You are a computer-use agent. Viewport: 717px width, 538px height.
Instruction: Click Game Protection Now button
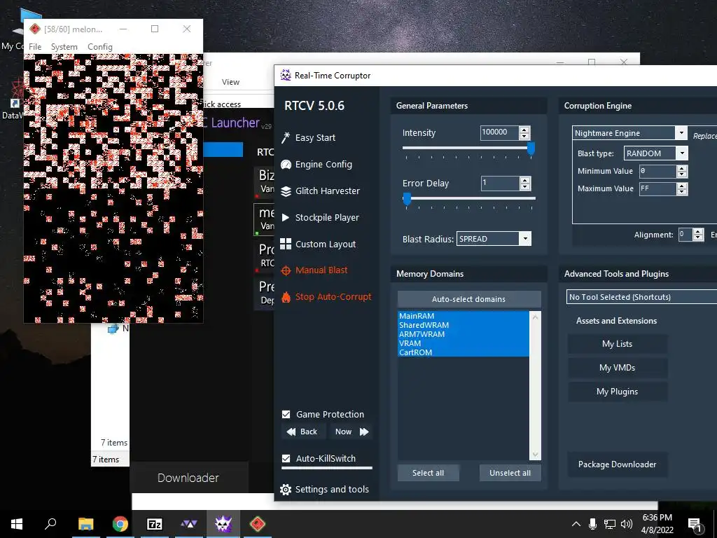click(x=351, y=432)
